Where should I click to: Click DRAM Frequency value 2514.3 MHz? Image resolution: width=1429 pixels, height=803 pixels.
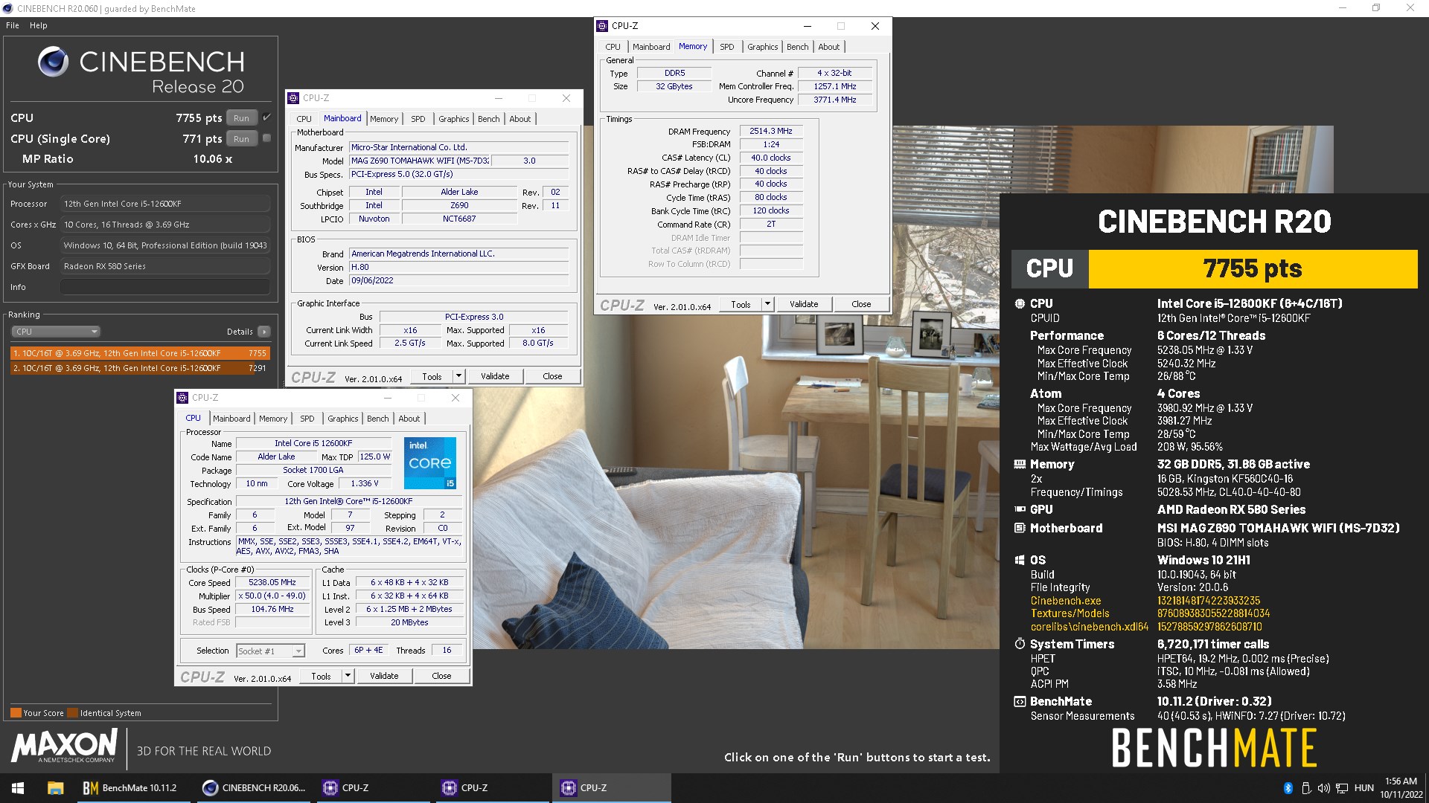[771, 131]
